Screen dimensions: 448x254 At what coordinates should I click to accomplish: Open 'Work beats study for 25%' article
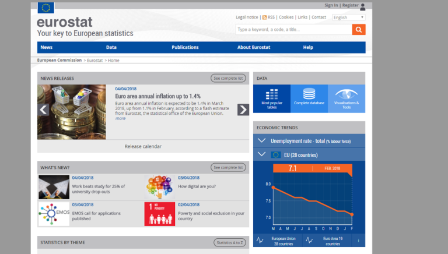[98, 189]
